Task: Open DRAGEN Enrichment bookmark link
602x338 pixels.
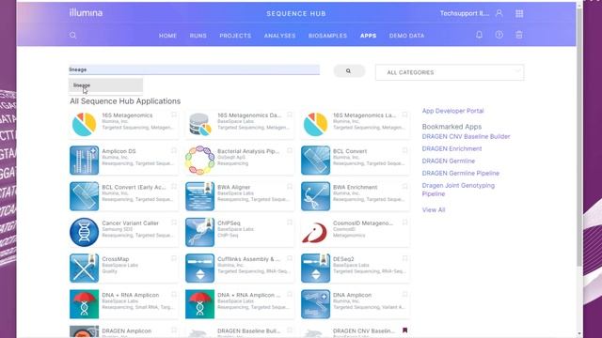Action: [451, 148]
